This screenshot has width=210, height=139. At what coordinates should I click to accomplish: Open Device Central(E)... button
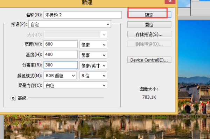click(149, 60)
